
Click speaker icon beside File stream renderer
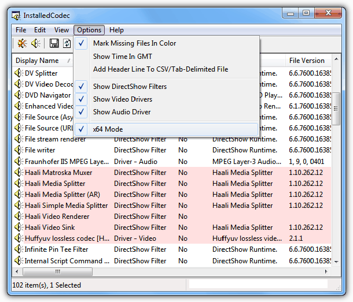coord(19,139)
